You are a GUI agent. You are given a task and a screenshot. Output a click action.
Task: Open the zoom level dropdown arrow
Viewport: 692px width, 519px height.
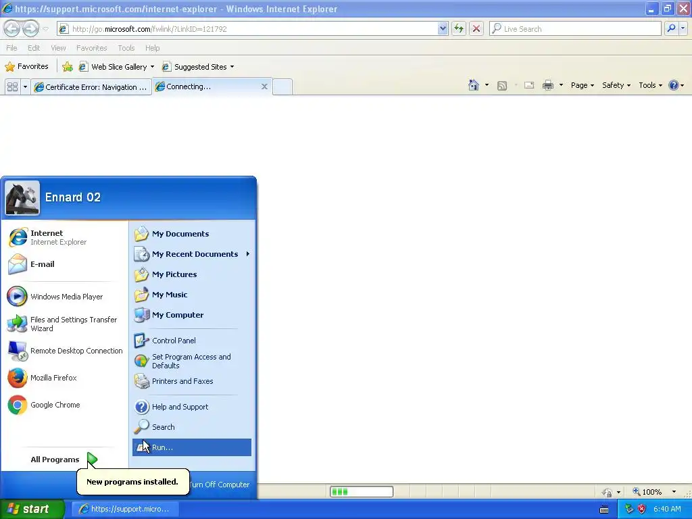(x=674, y=492)
